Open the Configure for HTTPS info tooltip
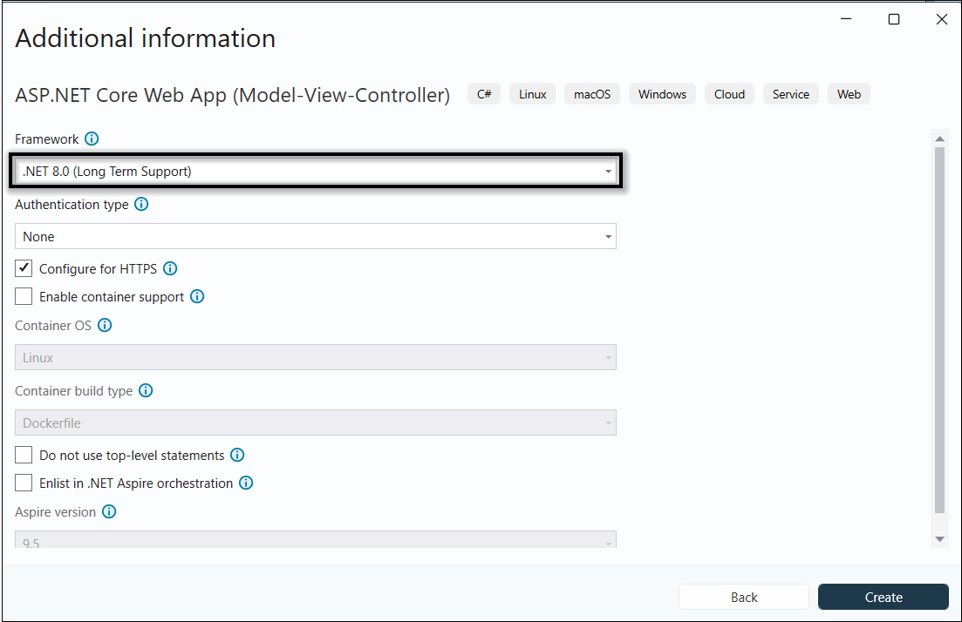Image resolution: width=962 pixels, height=622 pixels. click(170, 268)
